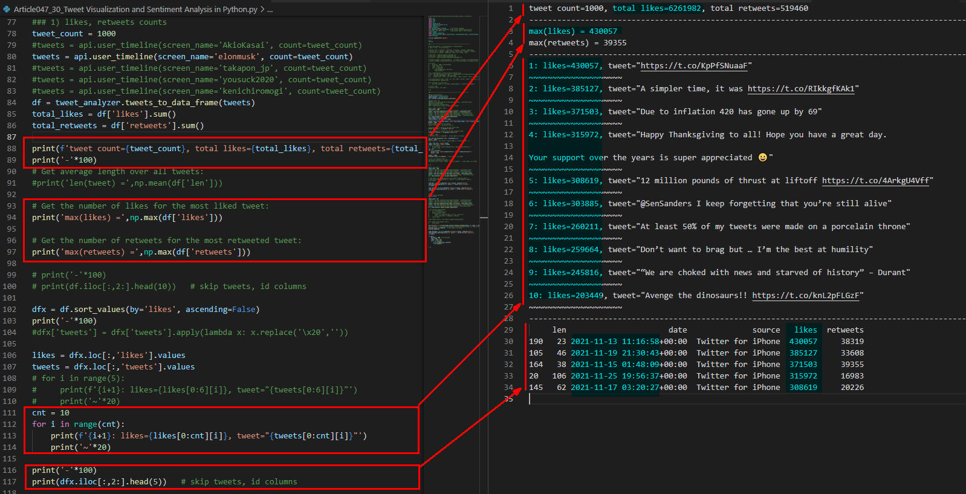Image resolution: width=966 pixels, height=494 pixels.
Task: Open link https://t.co/4ArkgU4Vff in output
Action: coord(875,180)
